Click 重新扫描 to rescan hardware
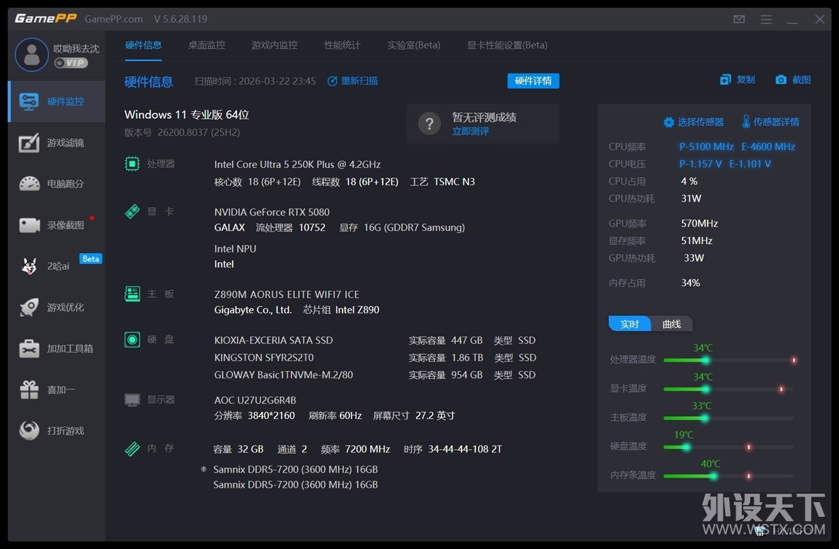Screen dimensions: 839x549 [353, 80]
